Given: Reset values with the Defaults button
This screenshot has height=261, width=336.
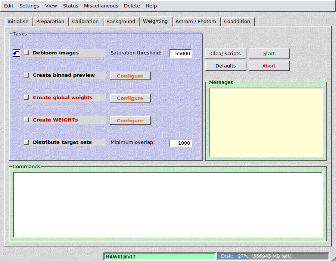Looking at the screenshot, I should (x=225, y=66).
